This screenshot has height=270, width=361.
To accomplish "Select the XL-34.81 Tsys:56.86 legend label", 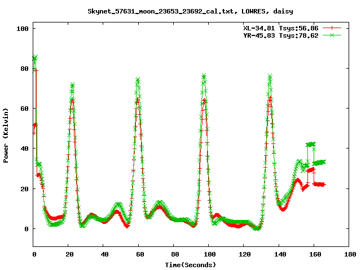I will [x=281, y=28].
